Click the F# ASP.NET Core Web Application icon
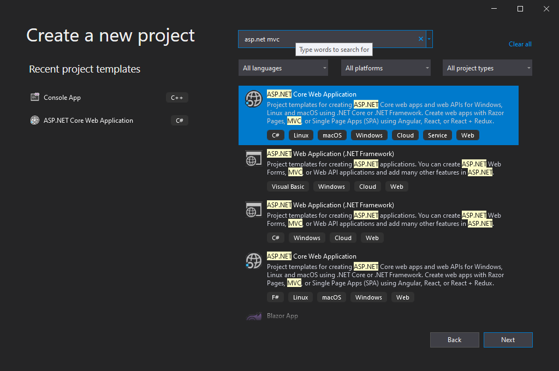The width and height of the screenshot is (559, 371). (x=253, y=261)
